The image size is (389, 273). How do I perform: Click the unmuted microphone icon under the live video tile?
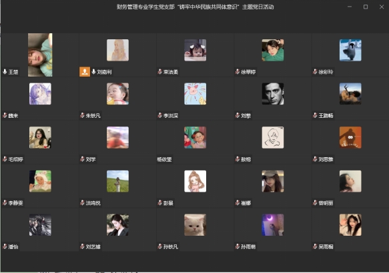pyautogui.click(x=5, y=72)
